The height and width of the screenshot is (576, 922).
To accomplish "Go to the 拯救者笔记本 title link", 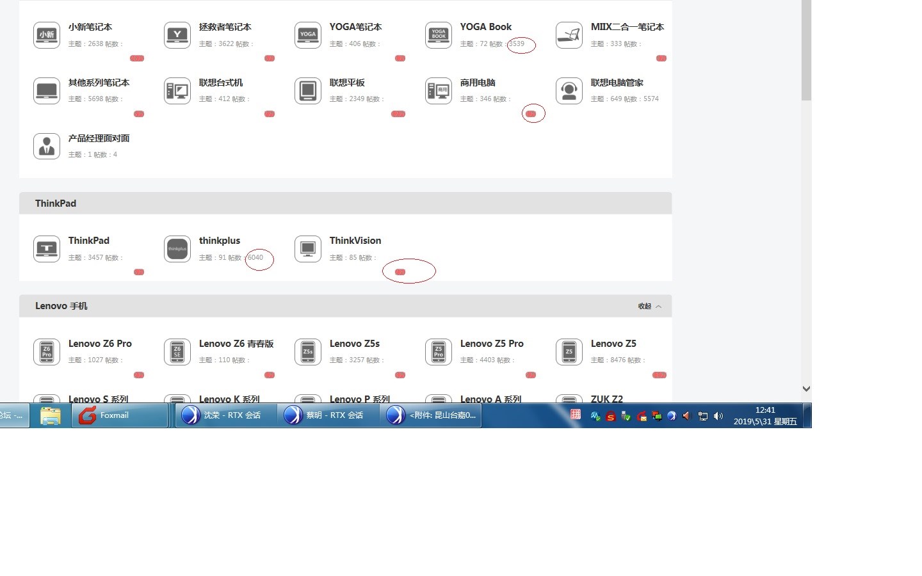I will click(225, 27).
